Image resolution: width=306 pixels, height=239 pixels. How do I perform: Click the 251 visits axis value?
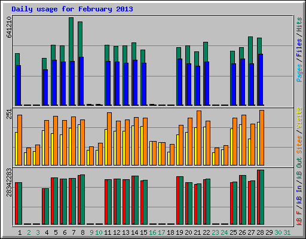click(x=9, y=114)
